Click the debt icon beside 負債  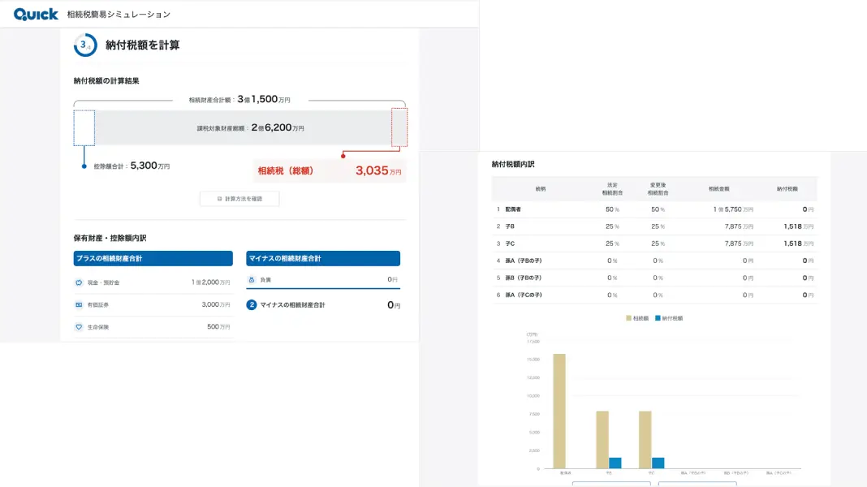coord(252,280)
